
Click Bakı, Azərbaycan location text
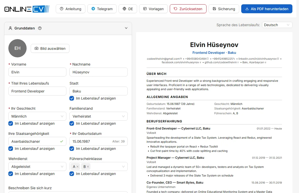pyautogui.click(x=253, y=62)
